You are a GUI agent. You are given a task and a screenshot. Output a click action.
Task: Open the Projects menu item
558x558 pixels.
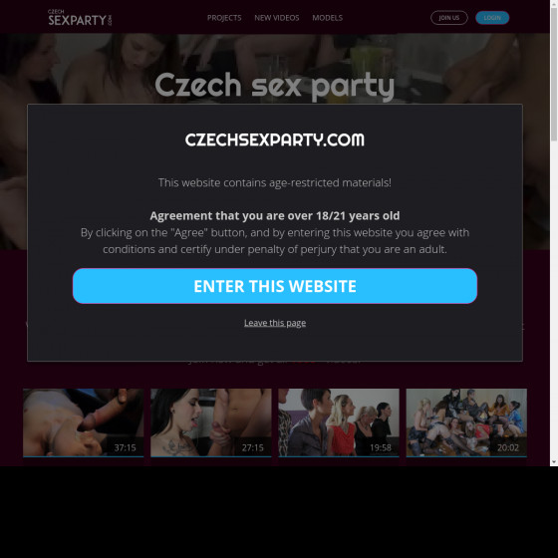tap(224, 18)
